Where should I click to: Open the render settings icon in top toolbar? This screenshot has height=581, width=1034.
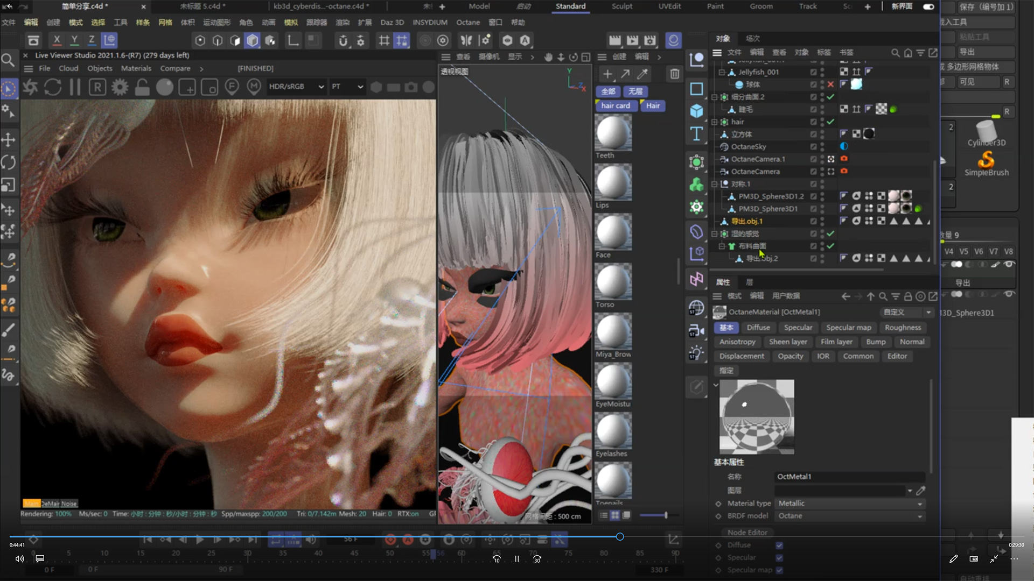(x=650, y=40)
